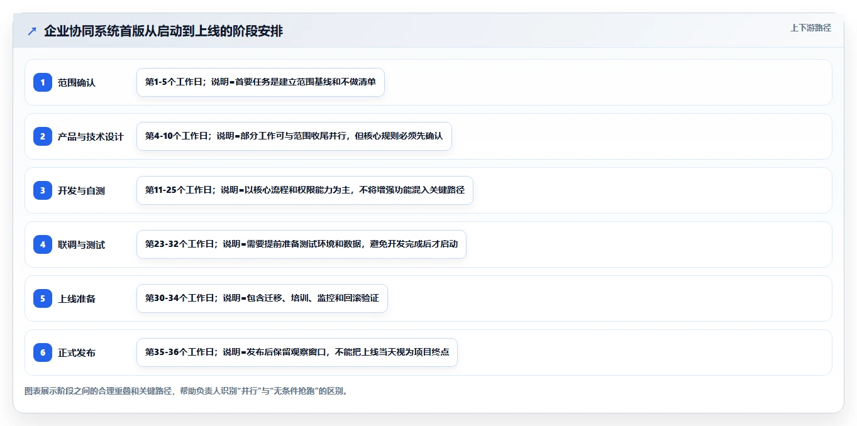Select the 产品与技术设计 stage label
The image size is (857, 426).
(91, 136)
